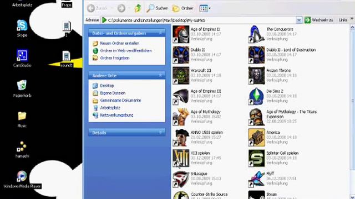The width and height of the screenshot is (355, 199).
Task: Select the CamStudio desktop icon
Action: point(22,55)
